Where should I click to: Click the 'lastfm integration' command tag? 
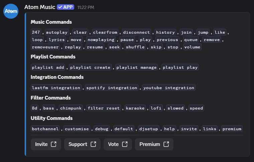pyautogui.click(x=56, y=88)
